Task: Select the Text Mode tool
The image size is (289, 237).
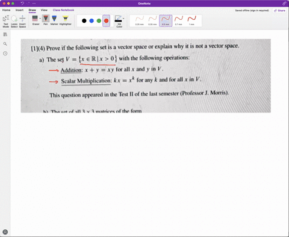Action: (6, 21)
